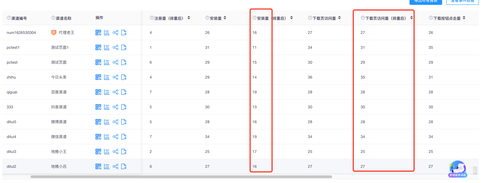481x183 pixels.
Task: View statistics chart for pctest1 channel
Action: coord(107,47)
